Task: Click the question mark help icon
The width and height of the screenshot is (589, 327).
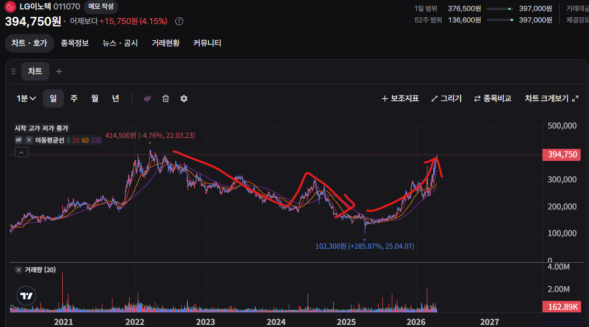Action: [x=179, y=21]
